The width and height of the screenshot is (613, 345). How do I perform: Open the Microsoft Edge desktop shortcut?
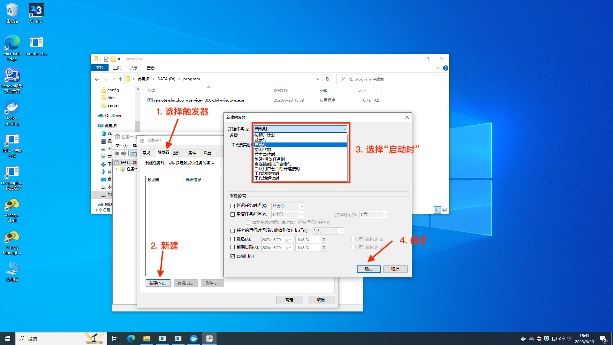[12, 48]
